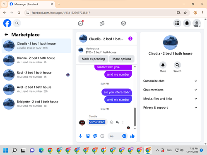The width and height of the screenshot is (207, 155).
Task: Expand Media, files and links section
Action: click(x=170, y=99)
